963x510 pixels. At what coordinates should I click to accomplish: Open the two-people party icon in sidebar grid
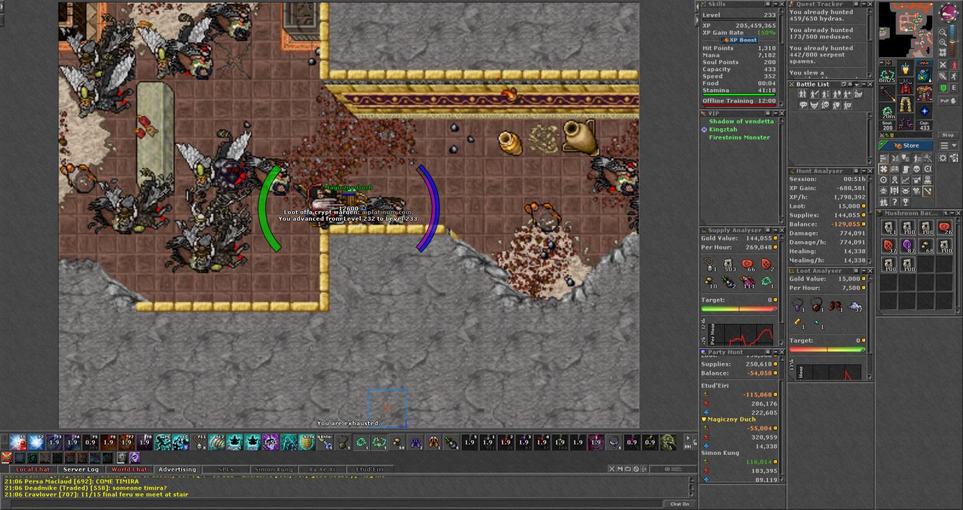point(883,201)
